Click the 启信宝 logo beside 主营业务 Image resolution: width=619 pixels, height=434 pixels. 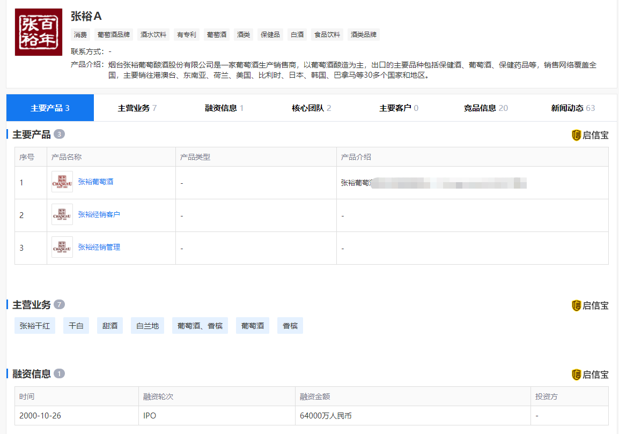coord(590,305)
